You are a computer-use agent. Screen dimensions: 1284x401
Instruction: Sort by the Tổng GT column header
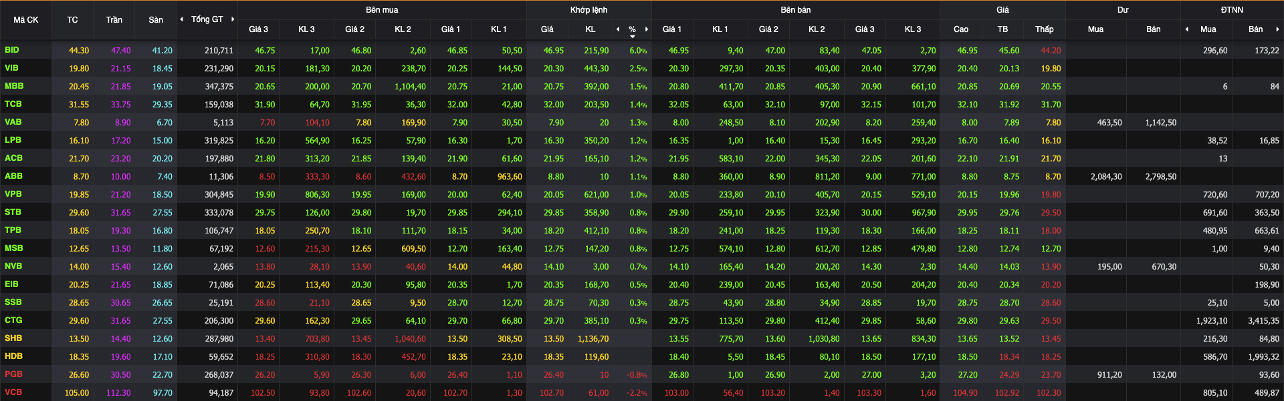click(x=207, y=19)
